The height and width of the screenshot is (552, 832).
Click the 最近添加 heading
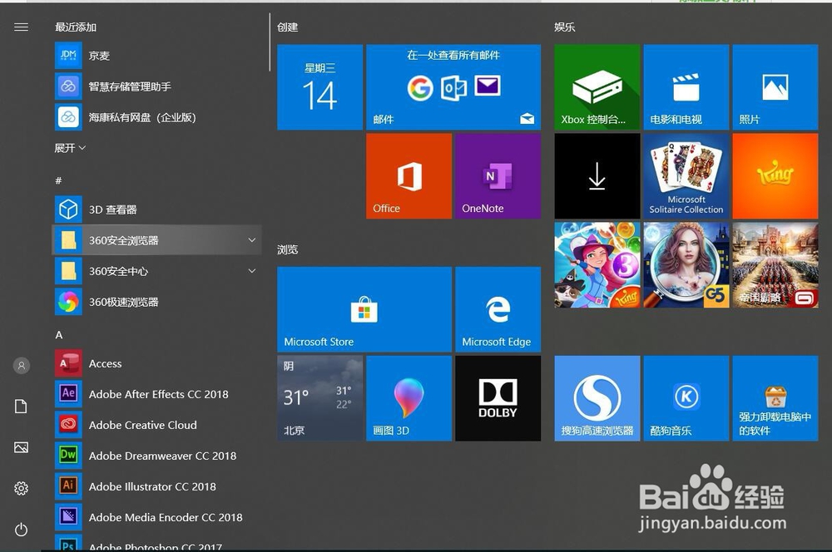[76, 27]
